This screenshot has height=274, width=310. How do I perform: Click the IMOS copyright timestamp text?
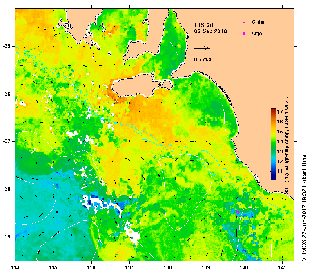point(304,209)
